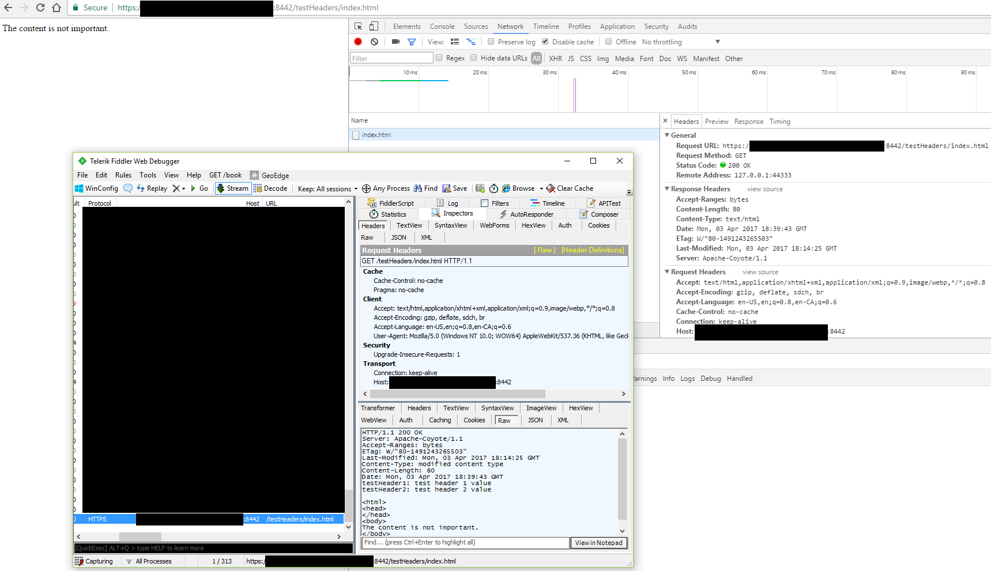Click Go to resume sessions in Fiddler
991x571 pixels.
point(199,188)
